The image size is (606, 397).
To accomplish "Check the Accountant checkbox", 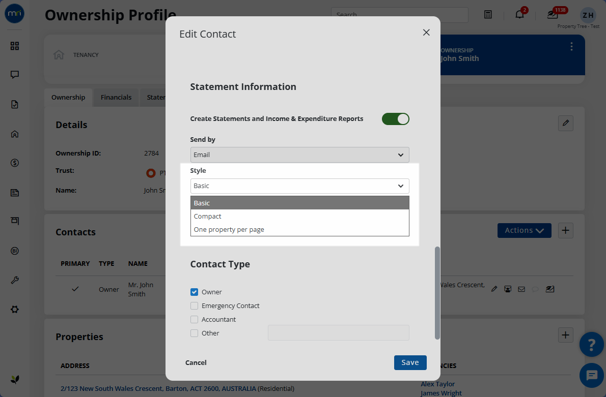I will 194,319.
